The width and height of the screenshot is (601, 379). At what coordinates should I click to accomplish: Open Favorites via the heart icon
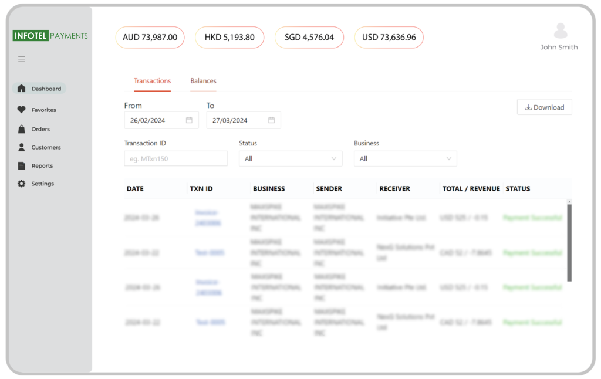22,110
